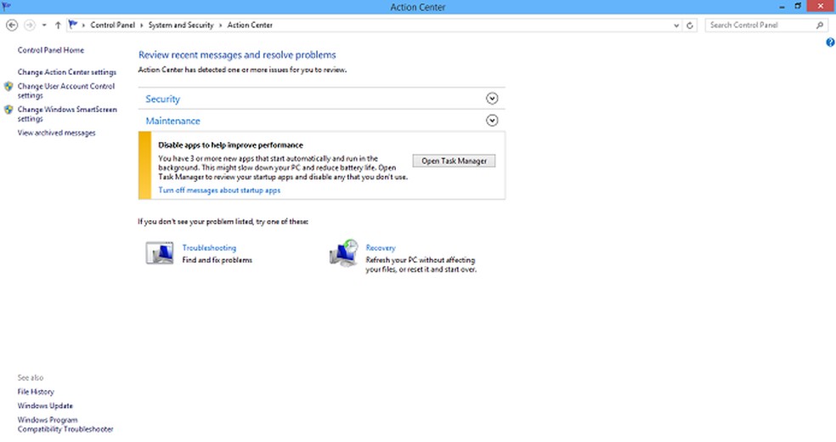Screen dimensions: 836x442
Task: Click the search magnifier icon
Action: [x=820, y=25]
